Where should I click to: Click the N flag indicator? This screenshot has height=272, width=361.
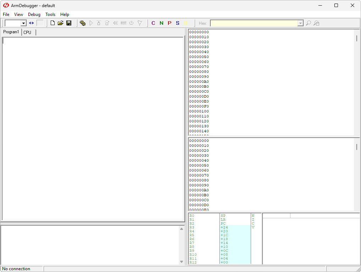pyautogui.click(x=253, y=216)
